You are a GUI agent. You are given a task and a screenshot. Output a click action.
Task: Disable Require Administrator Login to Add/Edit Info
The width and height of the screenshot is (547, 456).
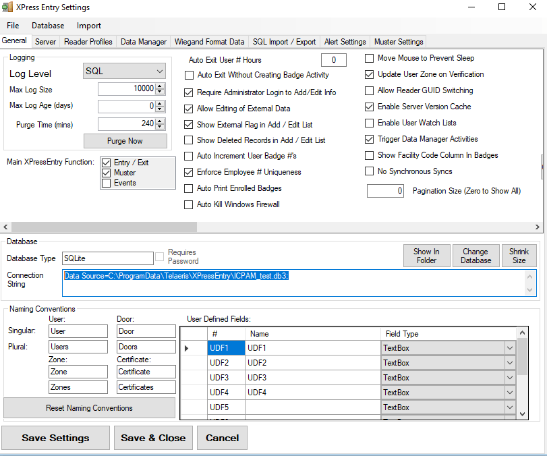click(189, 92)
